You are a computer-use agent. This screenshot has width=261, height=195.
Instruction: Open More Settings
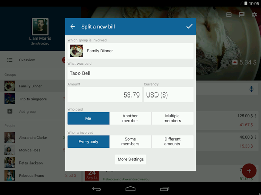[x=130, y=159]
